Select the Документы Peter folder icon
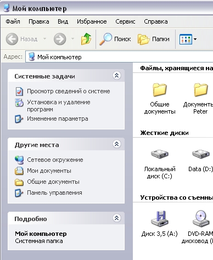213x260 pixels. pos(201,89)
